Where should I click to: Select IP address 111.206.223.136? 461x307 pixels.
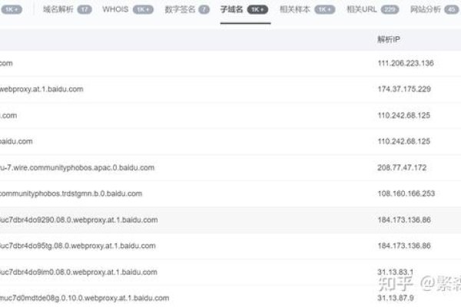[x=406, y=63]
